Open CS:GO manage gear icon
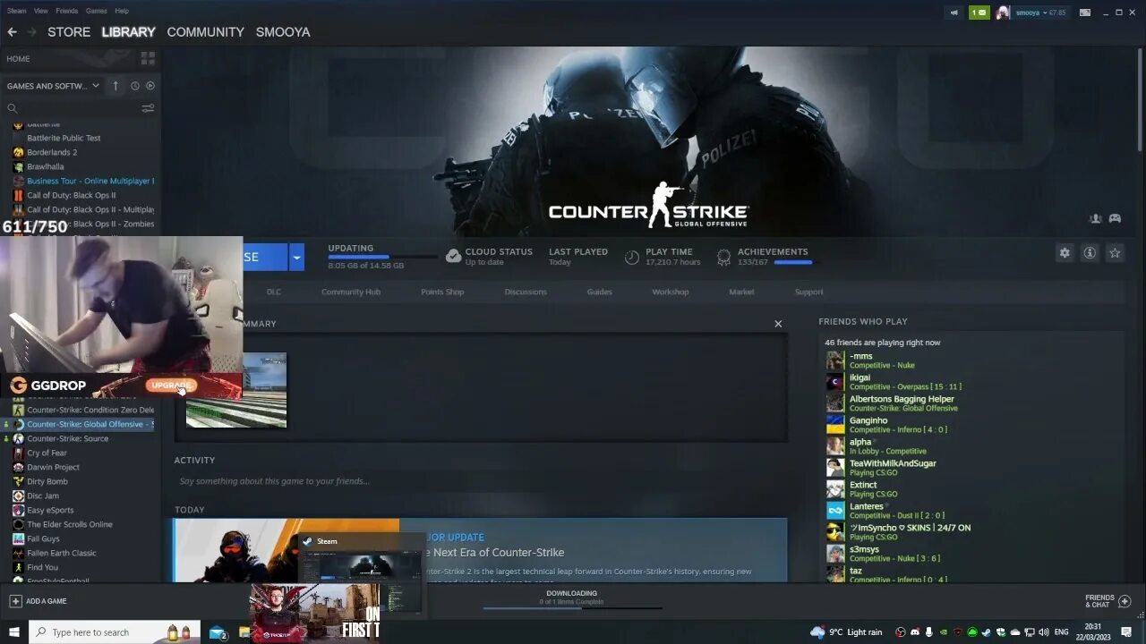 tap(1065, 253)
